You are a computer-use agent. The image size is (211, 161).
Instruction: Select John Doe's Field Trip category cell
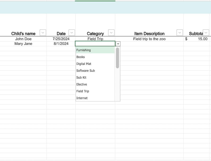95,39
